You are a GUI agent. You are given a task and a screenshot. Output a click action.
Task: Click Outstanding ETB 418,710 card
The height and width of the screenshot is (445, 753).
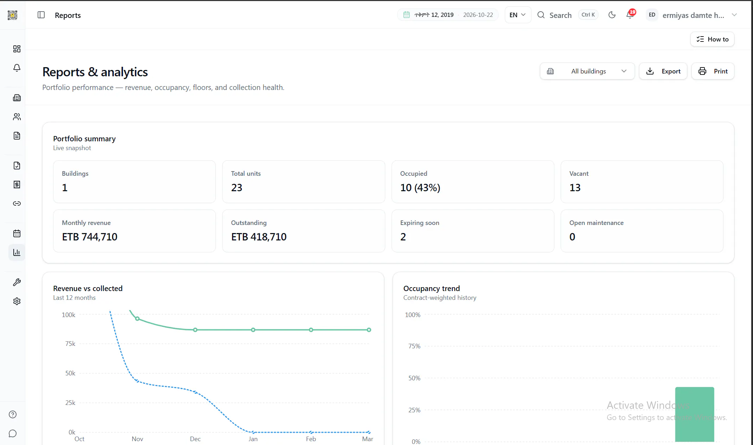coord(304,231)
